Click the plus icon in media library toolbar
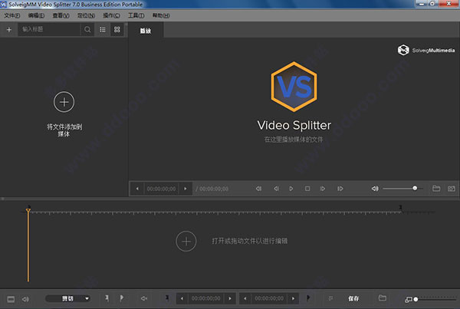This screenshot has width=460, height=309. [x=9, y=30]
